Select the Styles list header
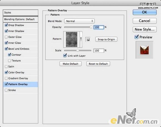Image resolution: width=161 pixels, height=127 pixels. (21, 13)
